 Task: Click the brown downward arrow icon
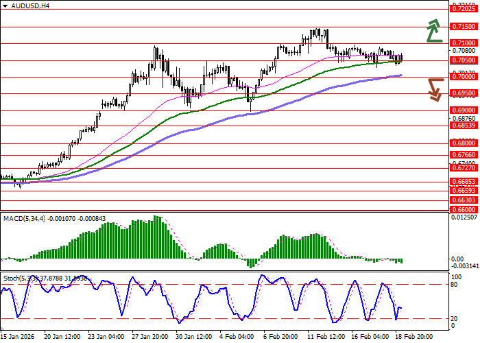[435, 89]
